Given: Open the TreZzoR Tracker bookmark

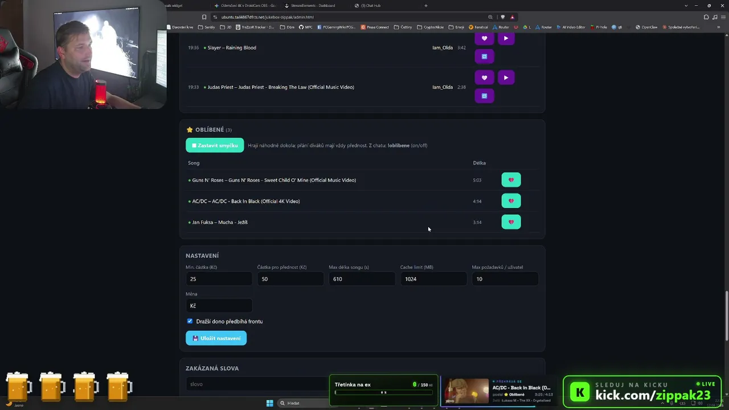Looking at the screenshot, I should [x=255, y=27].
